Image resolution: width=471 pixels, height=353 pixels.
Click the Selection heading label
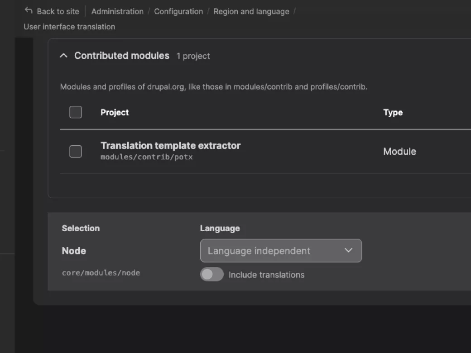coord(81,228)
